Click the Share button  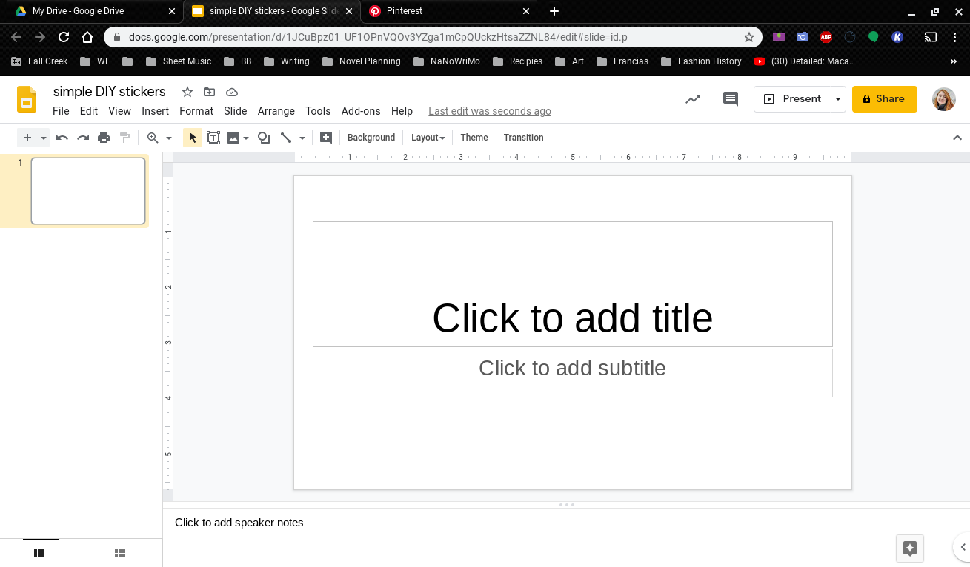pos(884,98)
